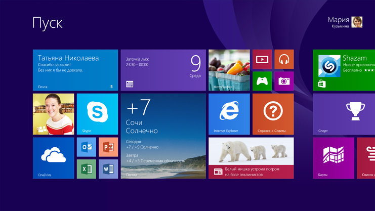The height and width of the screenshot is (211, 375).
Task: Open the partially visible Список reading list tile
Action: click(x=366, y=158)
